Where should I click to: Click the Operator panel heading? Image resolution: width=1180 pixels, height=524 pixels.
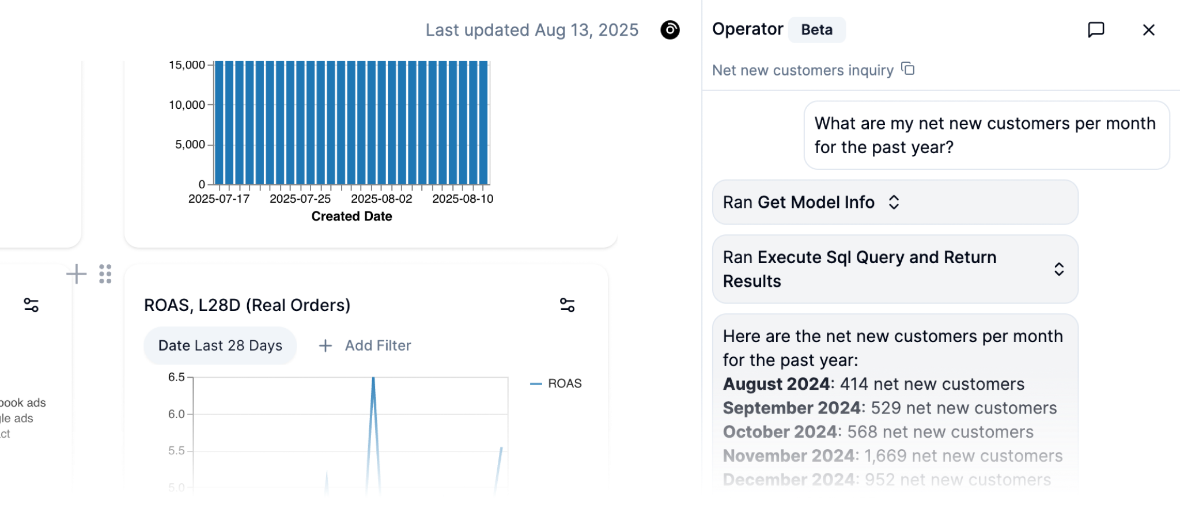747,29
